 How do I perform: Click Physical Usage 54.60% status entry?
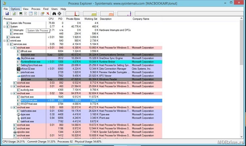pyautogui.click(x=88, y=142)
